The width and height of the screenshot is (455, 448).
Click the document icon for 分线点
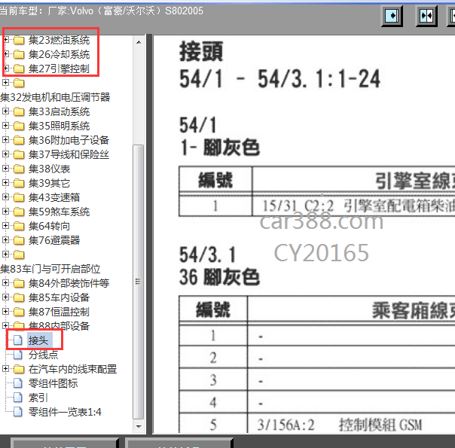click(17, 355)
